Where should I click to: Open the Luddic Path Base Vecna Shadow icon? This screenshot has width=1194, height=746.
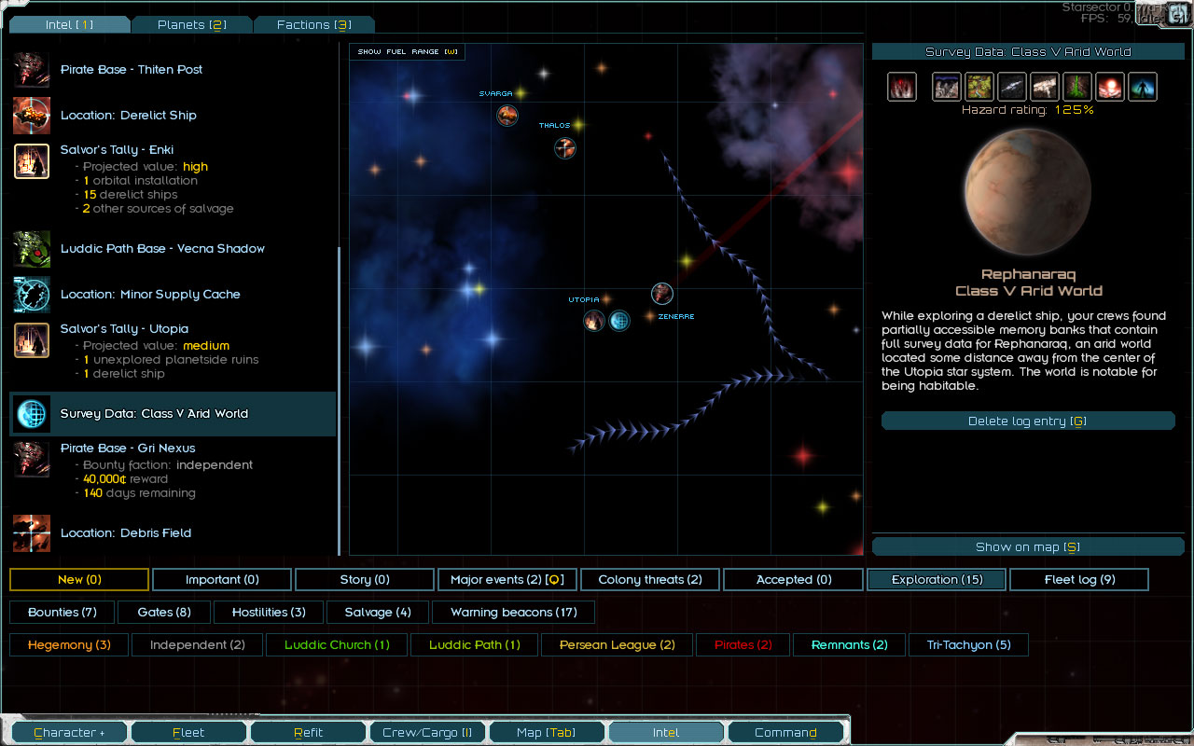tap(32, 249)
